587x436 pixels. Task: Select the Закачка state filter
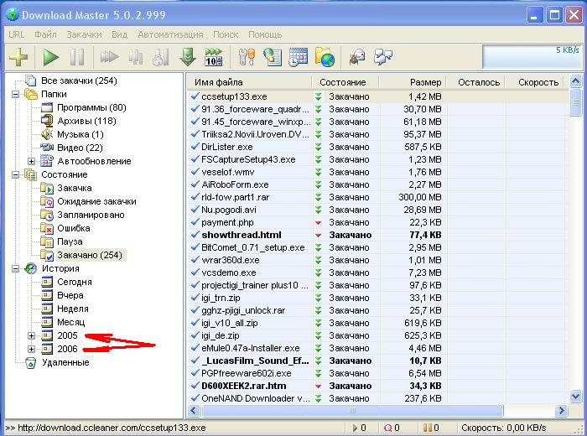tap(74, 189)
